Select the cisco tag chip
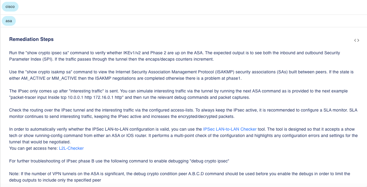Viewport: 367px width, 187px height. click(x=10, y=7)
